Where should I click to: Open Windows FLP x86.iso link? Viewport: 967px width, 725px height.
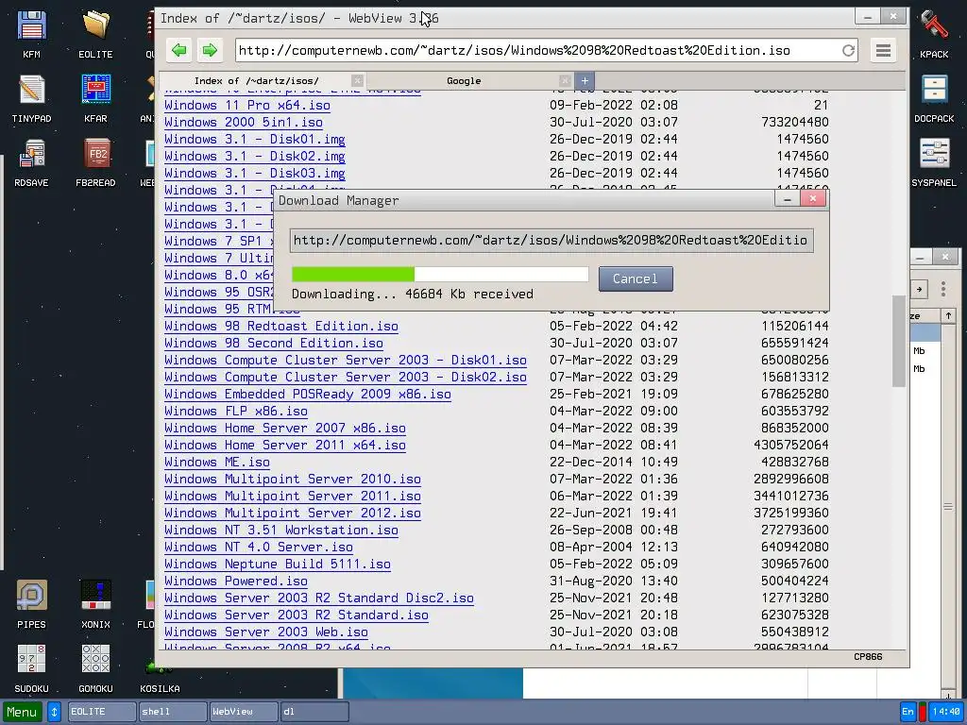pos(235,412)
